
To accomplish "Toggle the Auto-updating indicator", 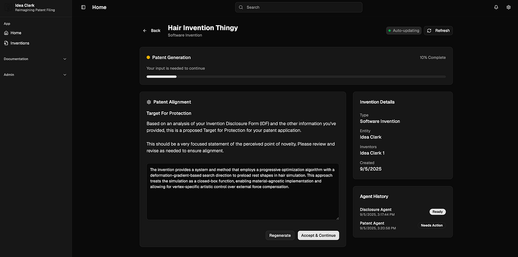I will (x=403, y=31).
